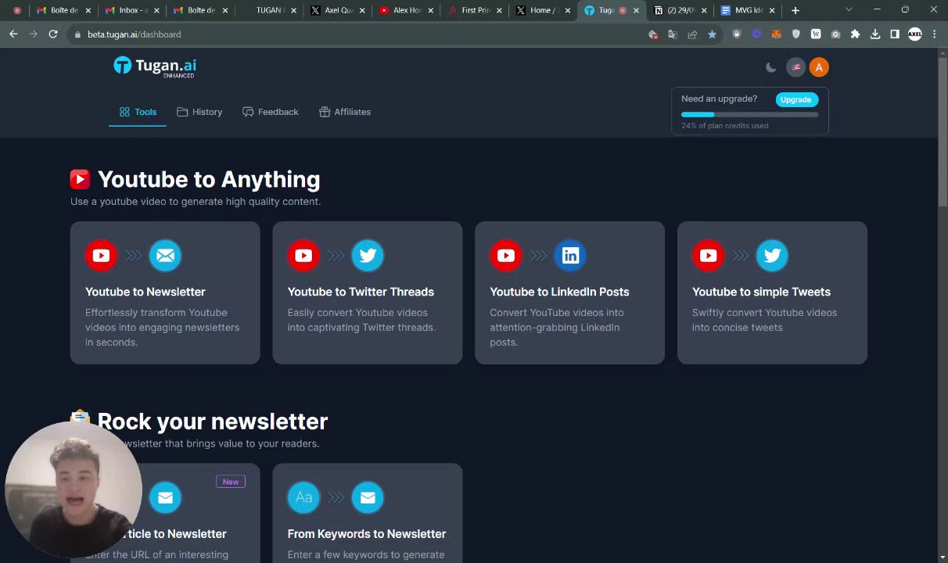Toggle the bookmark star
The height and width of the screenshot is (563, 948).
coord(712,34)
